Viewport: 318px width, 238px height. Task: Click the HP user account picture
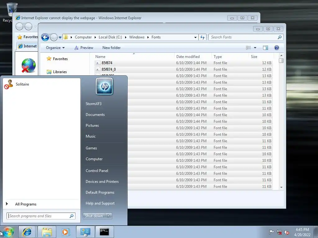click(104, 86)
